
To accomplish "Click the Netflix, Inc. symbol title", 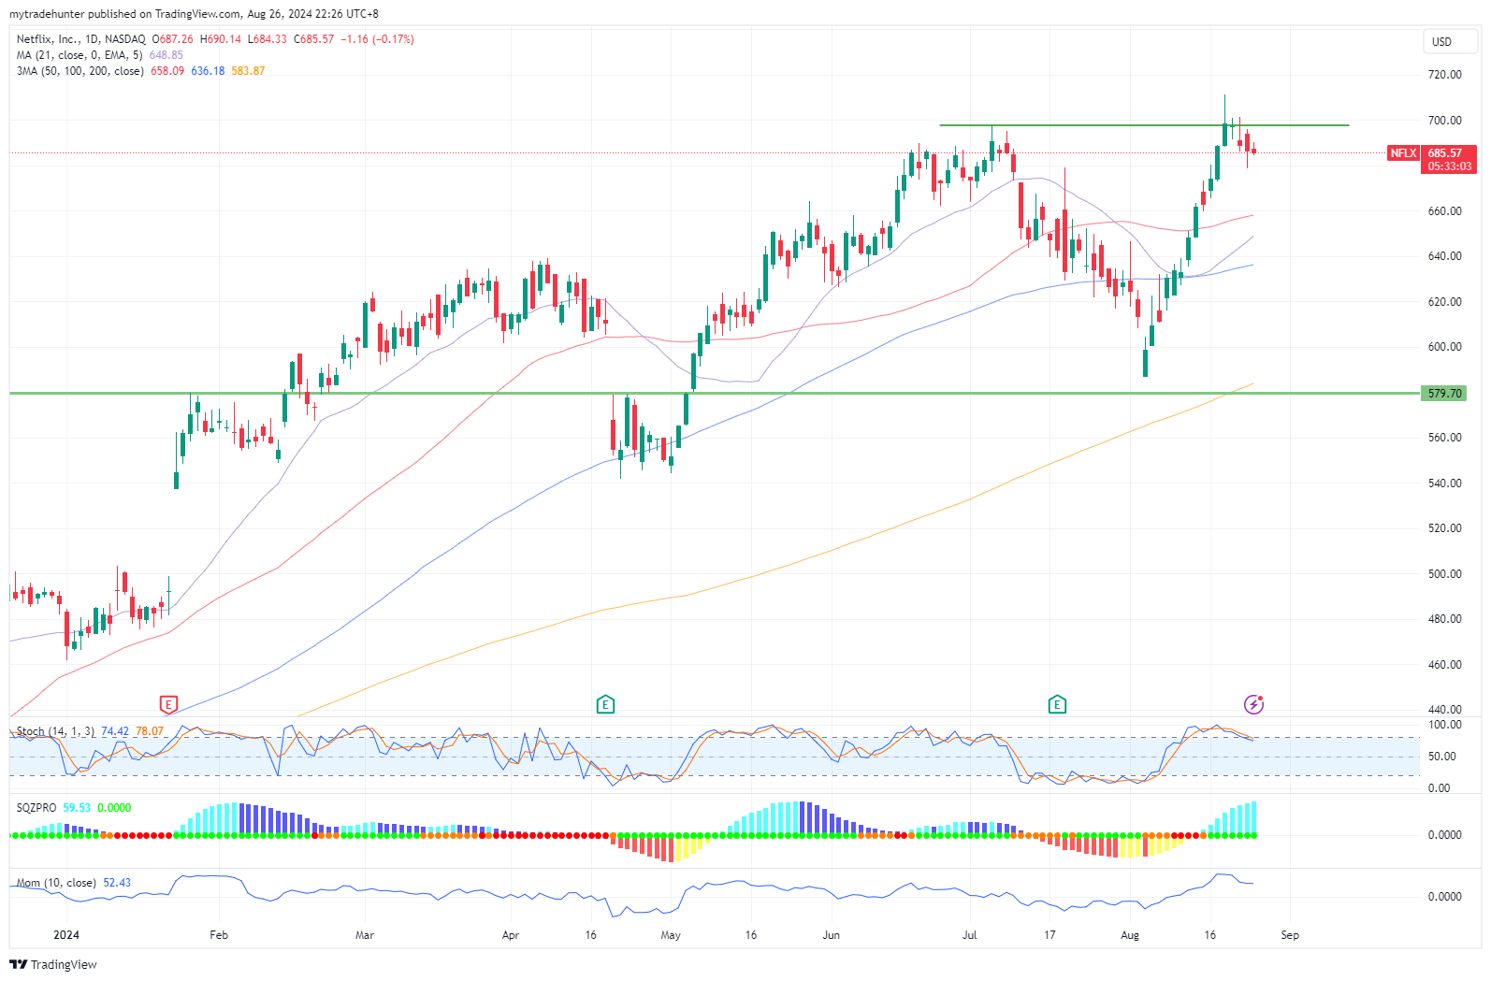I will tap(48, 39).
